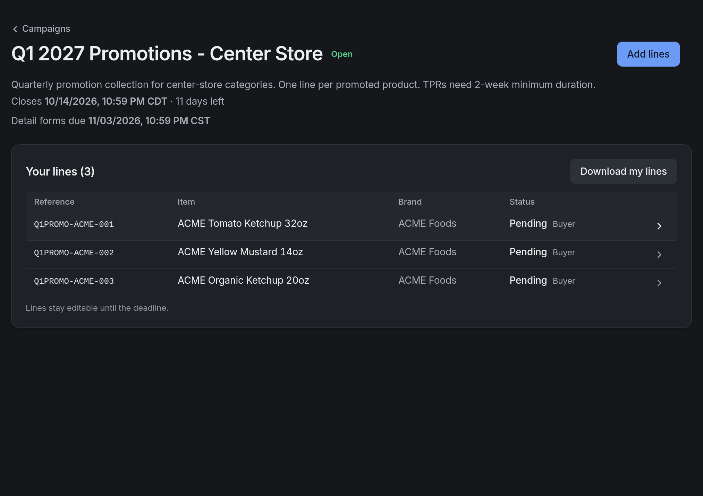Viewport: 703px width, 496px height.
Task: Click Buyer label in Yellow Mustard row
Action: pyautogui.click(x=564, y=253)
